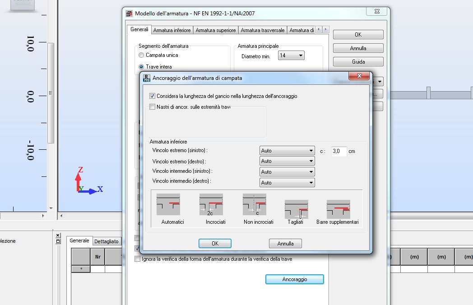473x305 pixels.
Task: Click the Modello dell'armatura window icon
Action: click(130, 14)
